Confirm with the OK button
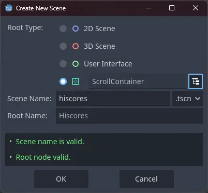The width and height of the screenshot is (208, 193). coord(61,179)
